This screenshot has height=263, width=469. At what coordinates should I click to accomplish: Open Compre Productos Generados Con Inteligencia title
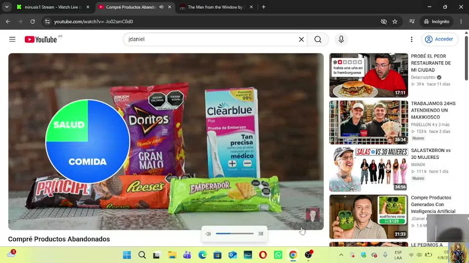coord(433,205)
